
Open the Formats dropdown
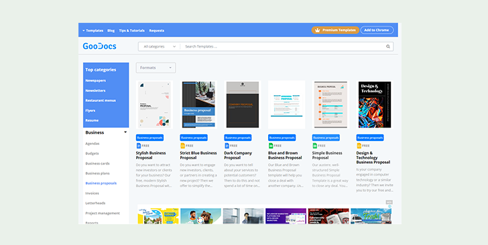[x=156, y=68]
